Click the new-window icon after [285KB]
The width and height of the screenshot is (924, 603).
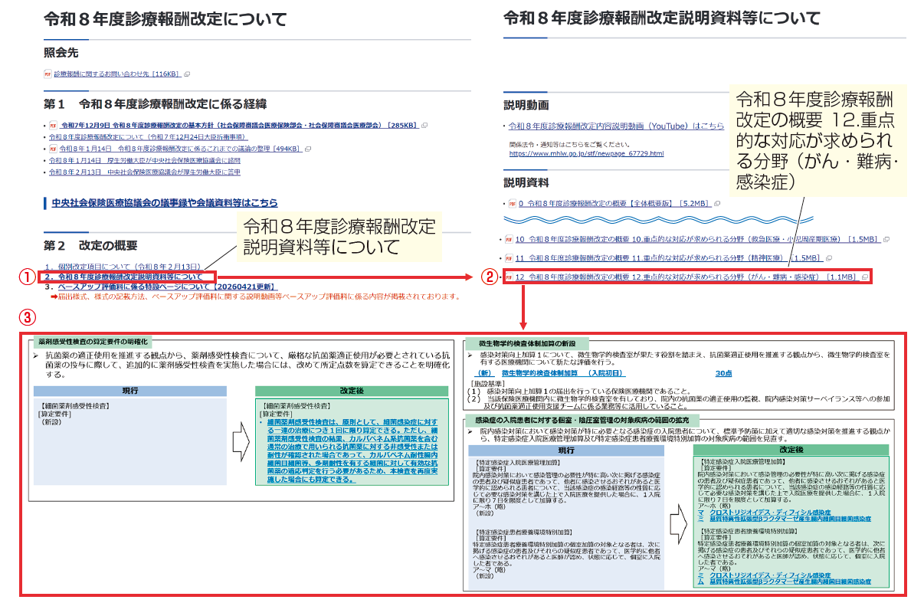[x=424, y=124]
